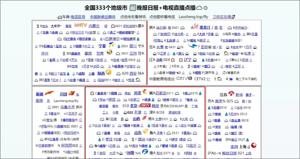Image resolution: width=300 pixels, height=159 pixels.
Task: Click the newspaper icon in the title
Action: point(132,8)
